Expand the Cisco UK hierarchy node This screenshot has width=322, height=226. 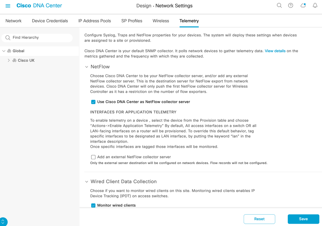pos(9,60)
